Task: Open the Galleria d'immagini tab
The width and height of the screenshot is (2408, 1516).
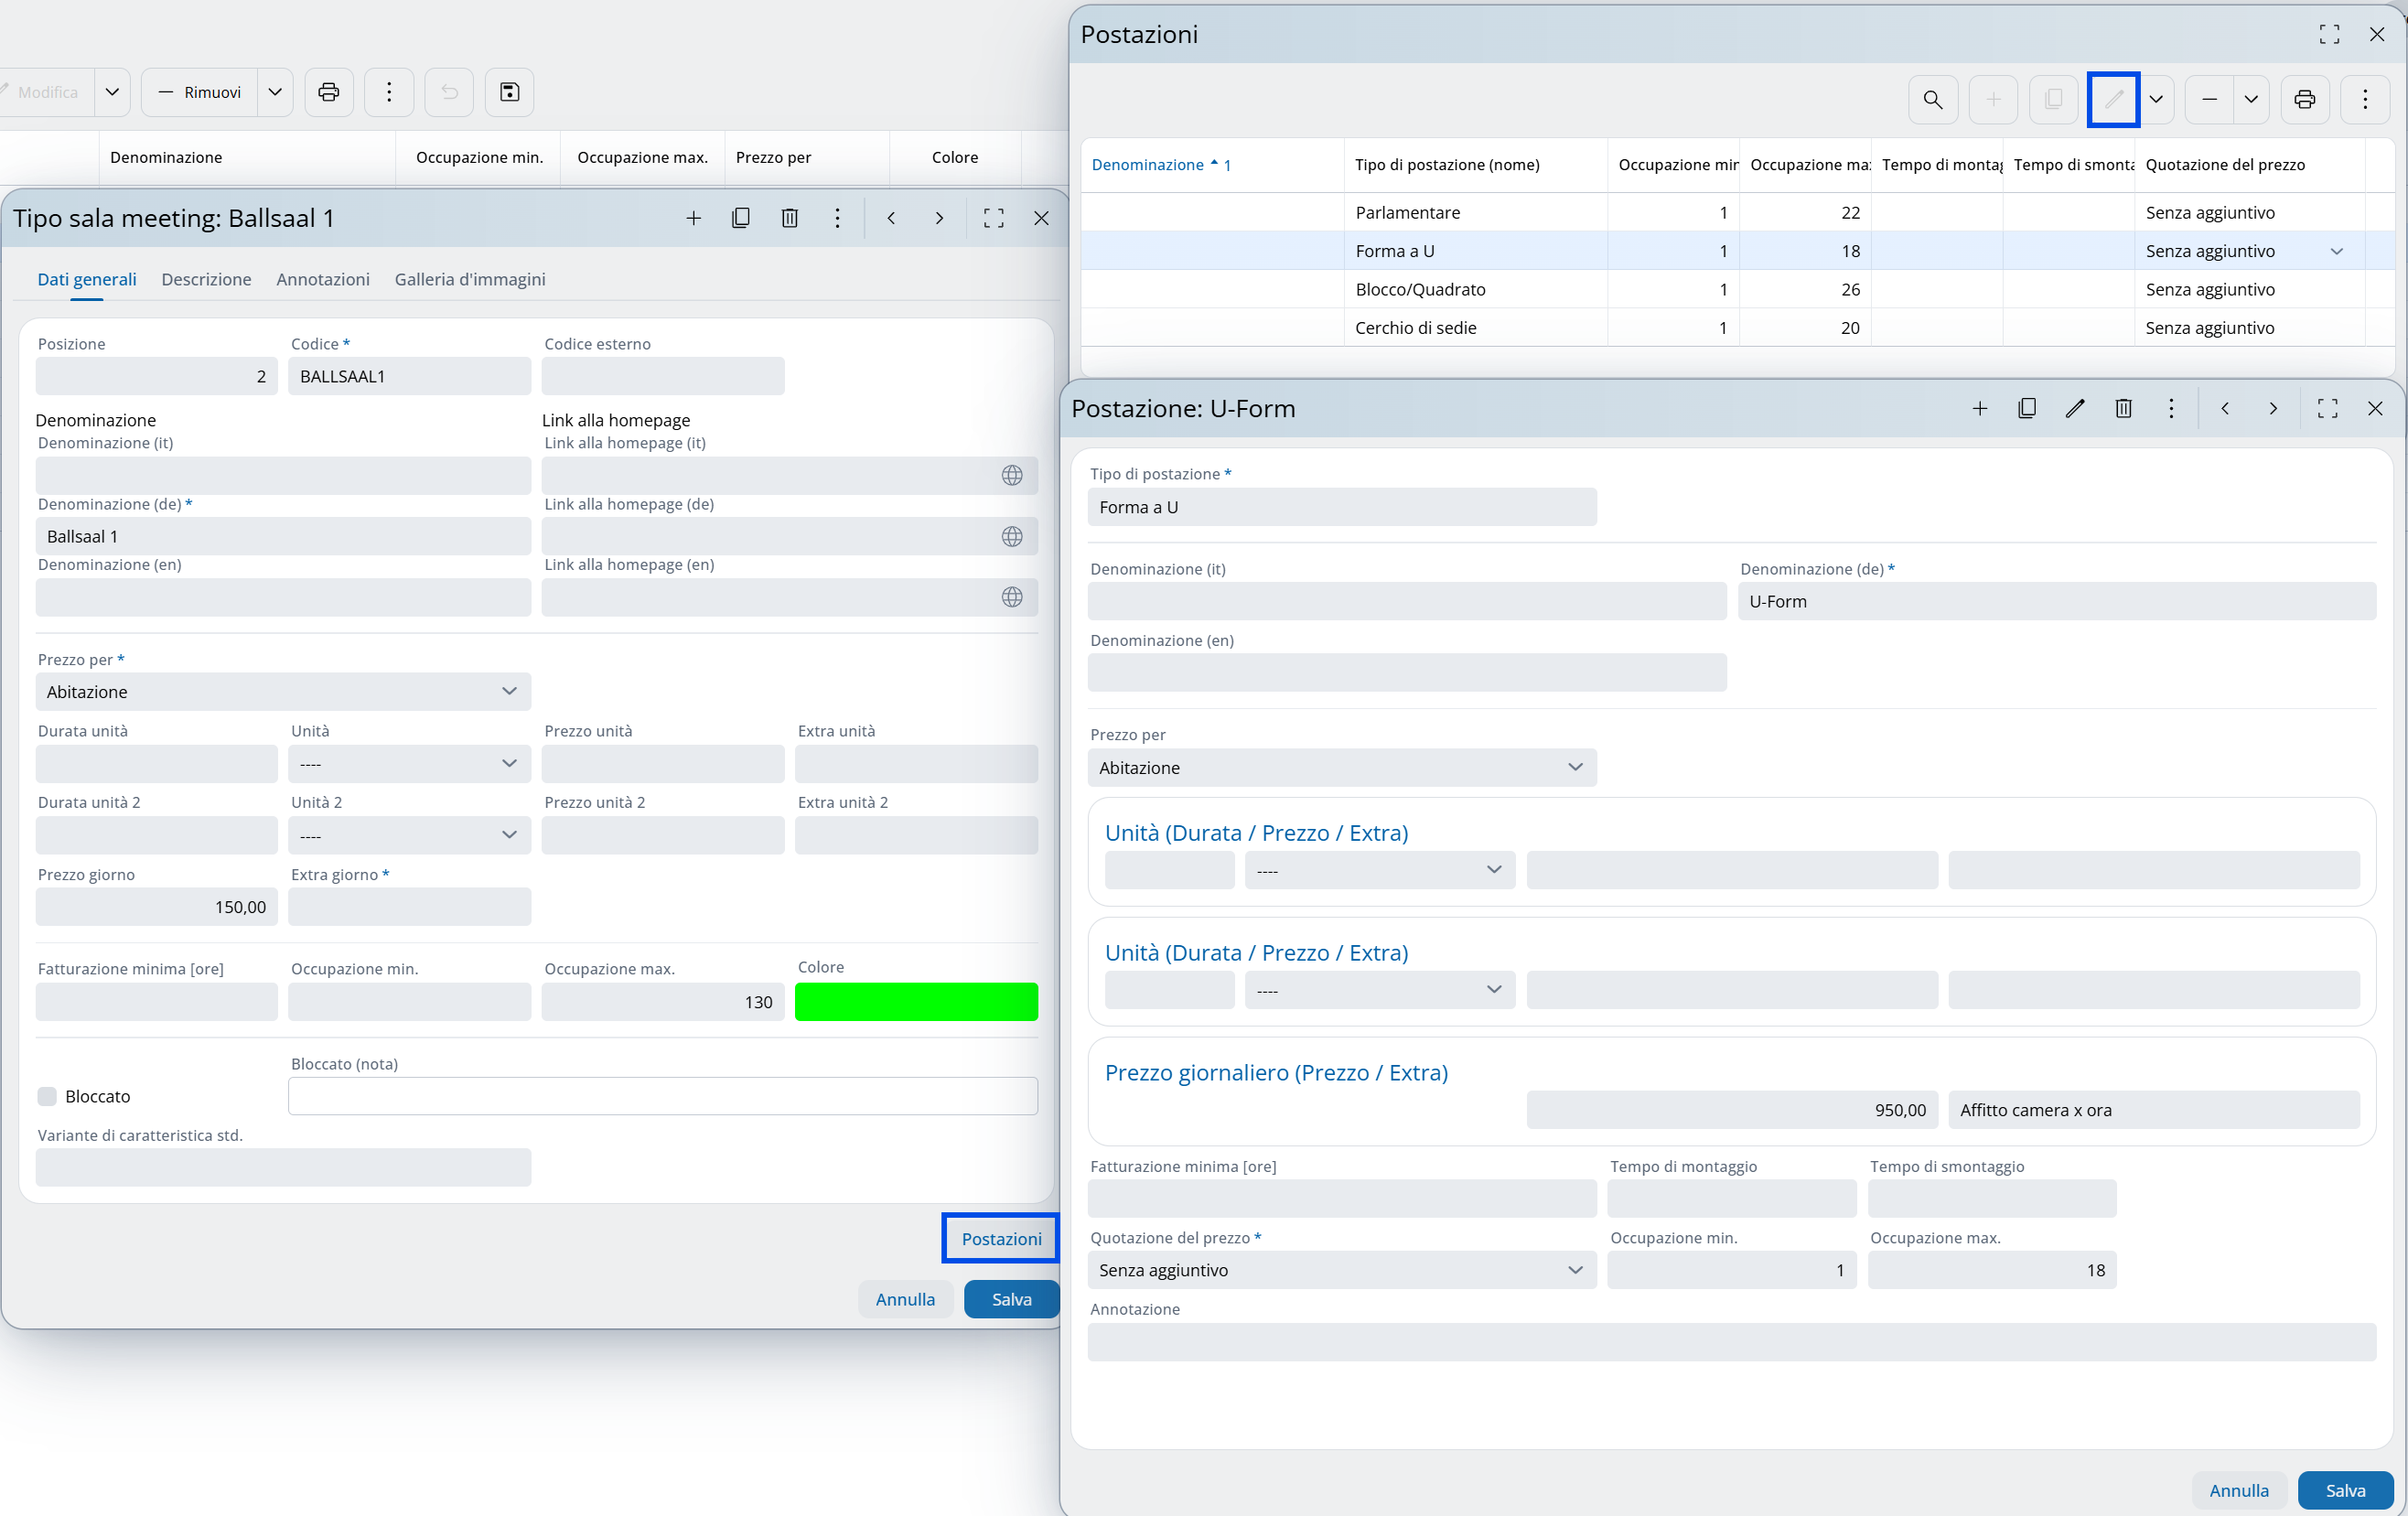Action: [x=469, y=279]
